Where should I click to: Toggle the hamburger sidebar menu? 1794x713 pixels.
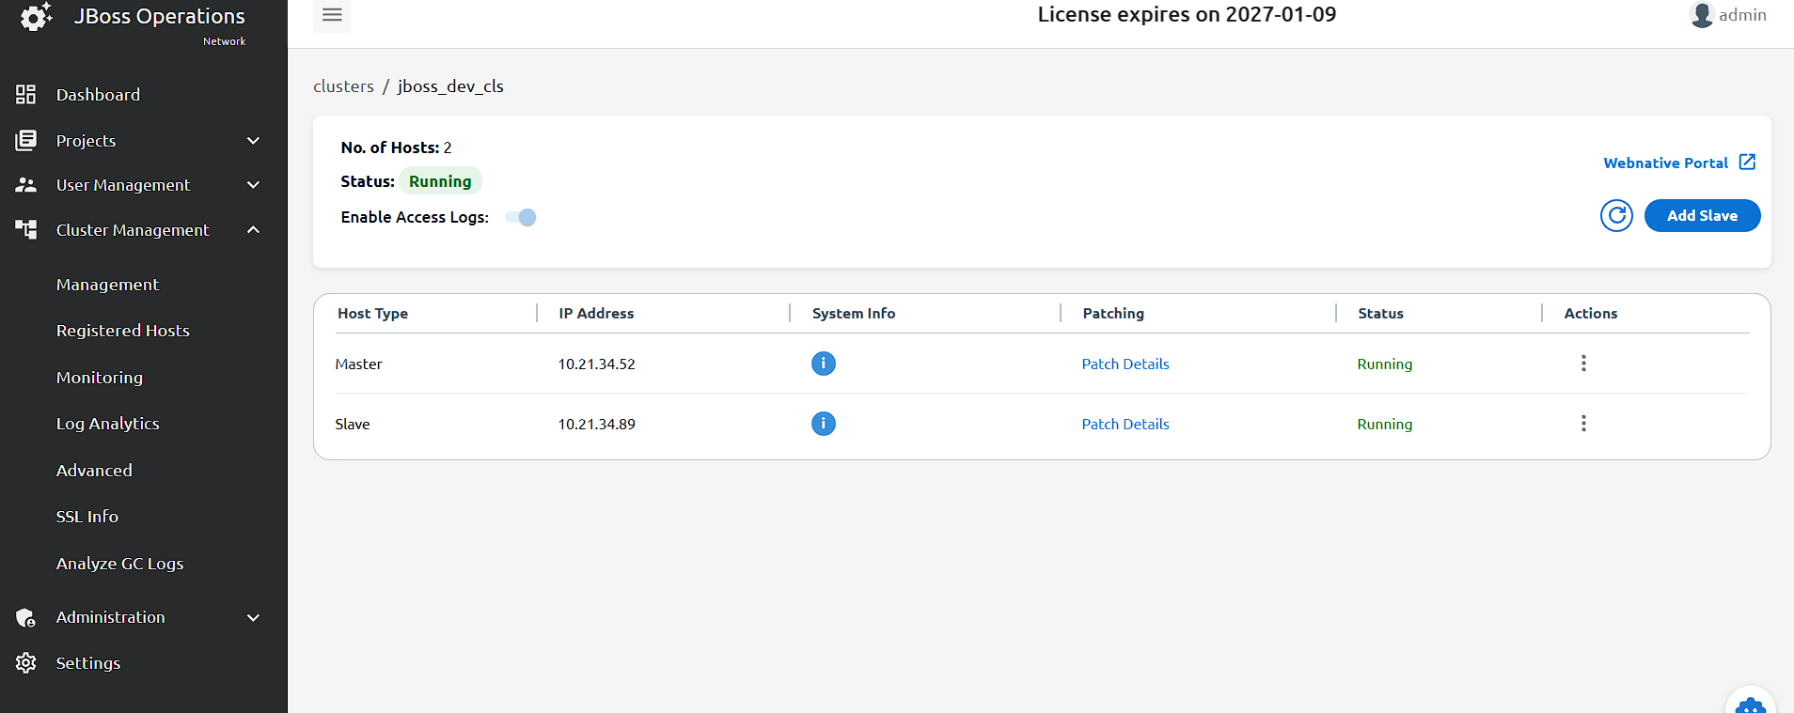pyautogui.click(x=332, y=15)
